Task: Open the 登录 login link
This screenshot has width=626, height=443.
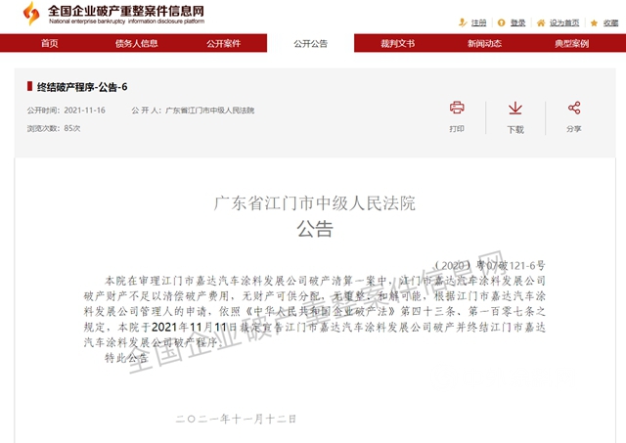Action: point(517,23)
